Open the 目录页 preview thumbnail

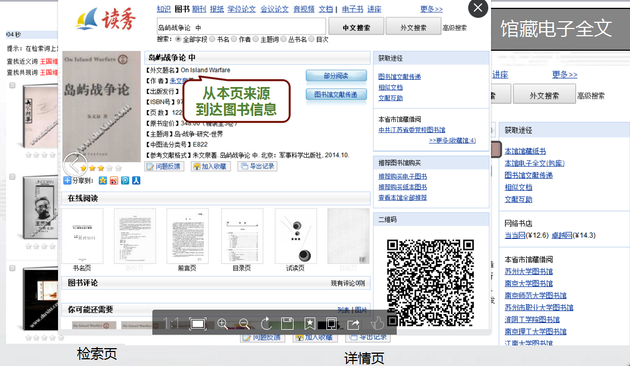coord(243,234)
